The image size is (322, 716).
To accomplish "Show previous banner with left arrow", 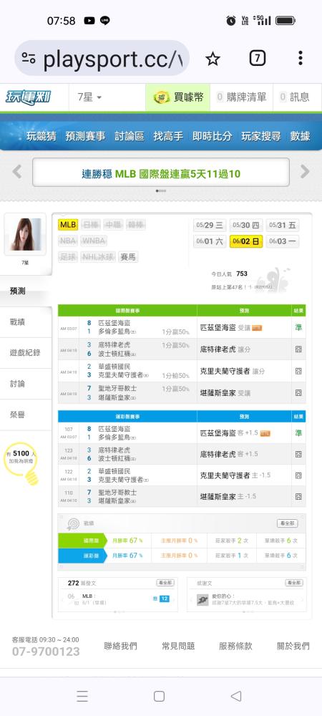I will (17, 172).
